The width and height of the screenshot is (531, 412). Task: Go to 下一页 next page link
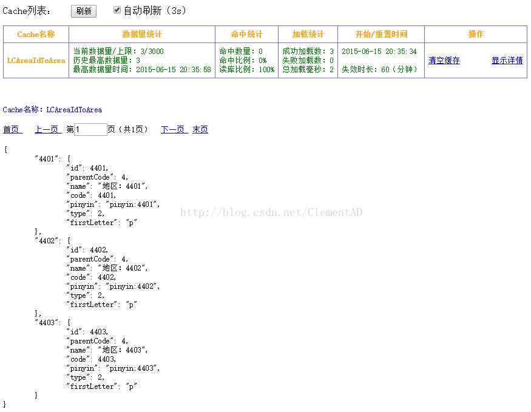click(174, 129)
